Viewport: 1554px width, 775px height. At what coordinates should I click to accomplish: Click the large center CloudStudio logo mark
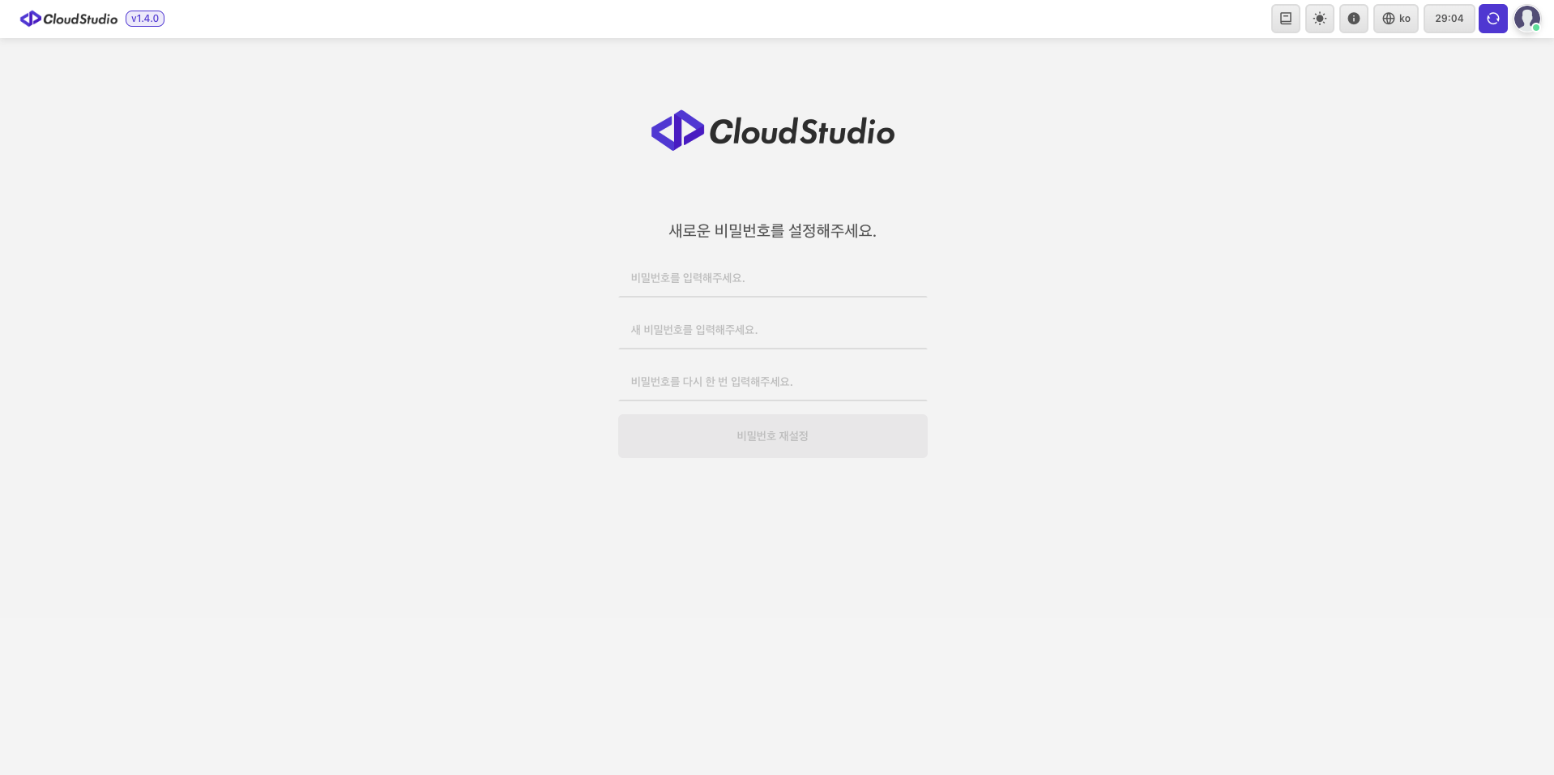click(x=677, y=131)
